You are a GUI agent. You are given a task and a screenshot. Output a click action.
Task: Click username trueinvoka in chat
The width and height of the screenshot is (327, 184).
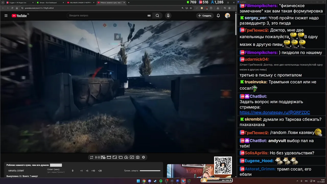pos(256,82)
